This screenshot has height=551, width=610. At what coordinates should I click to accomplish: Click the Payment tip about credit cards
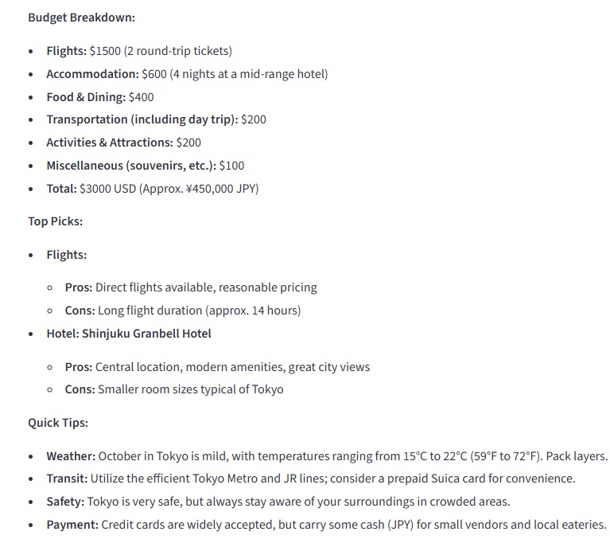[x=326, y=525]
